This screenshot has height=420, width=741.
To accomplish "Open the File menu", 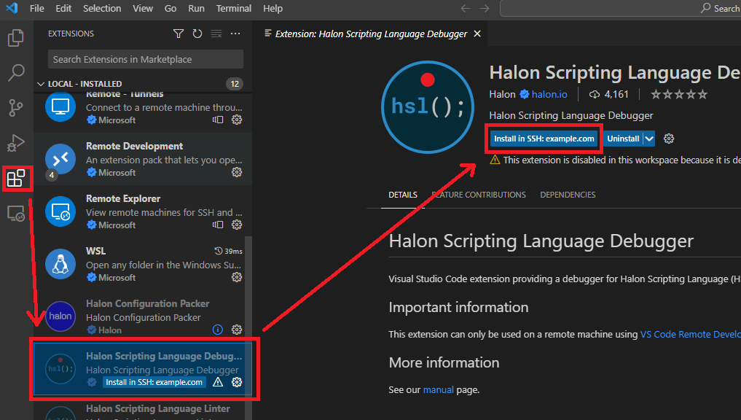I will click(x=37, y=9).
